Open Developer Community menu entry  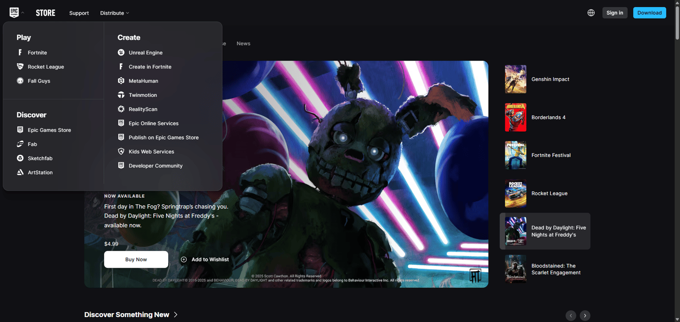[156, 166]
